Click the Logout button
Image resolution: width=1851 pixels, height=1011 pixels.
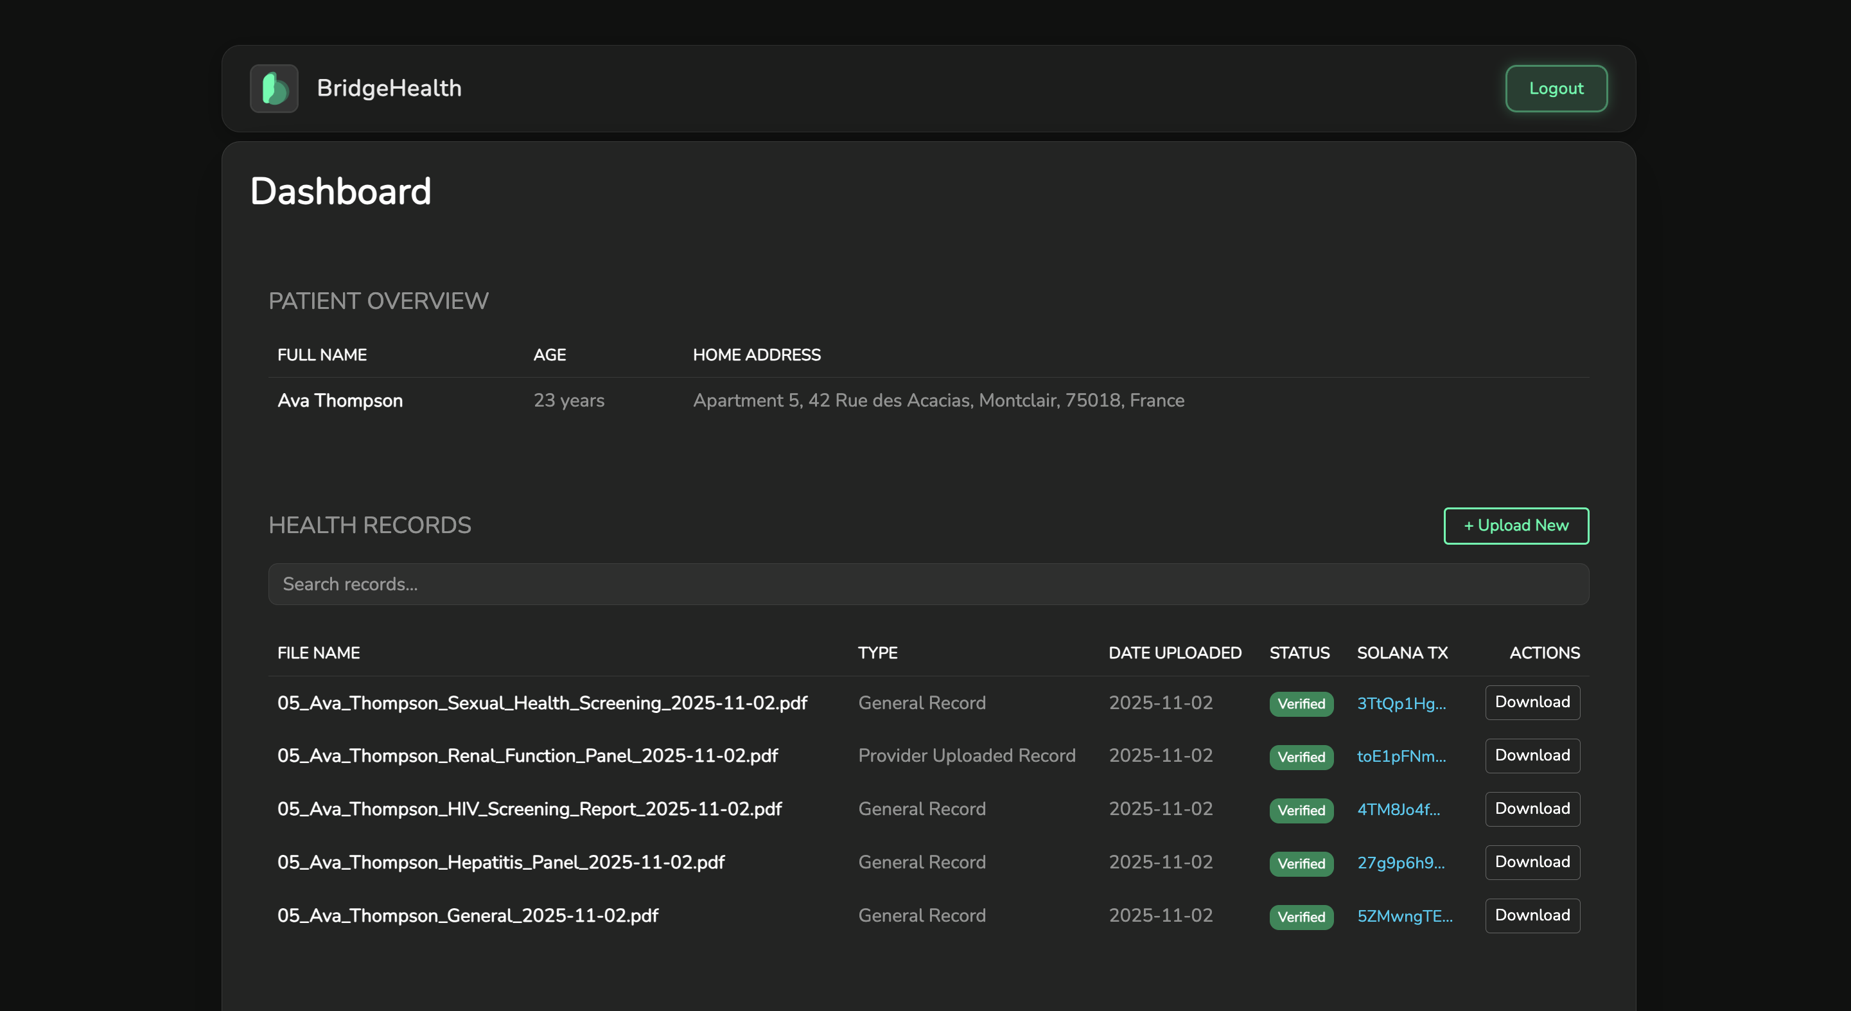[1556, 89]
